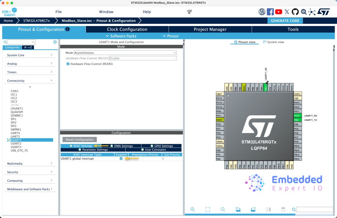
Task: Click the settings gear in the left panel
Action: coord(55,42)
